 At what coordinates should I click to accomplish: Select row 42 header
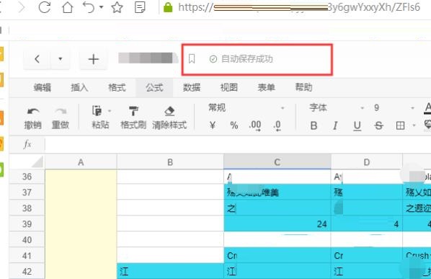pos(27,272)
